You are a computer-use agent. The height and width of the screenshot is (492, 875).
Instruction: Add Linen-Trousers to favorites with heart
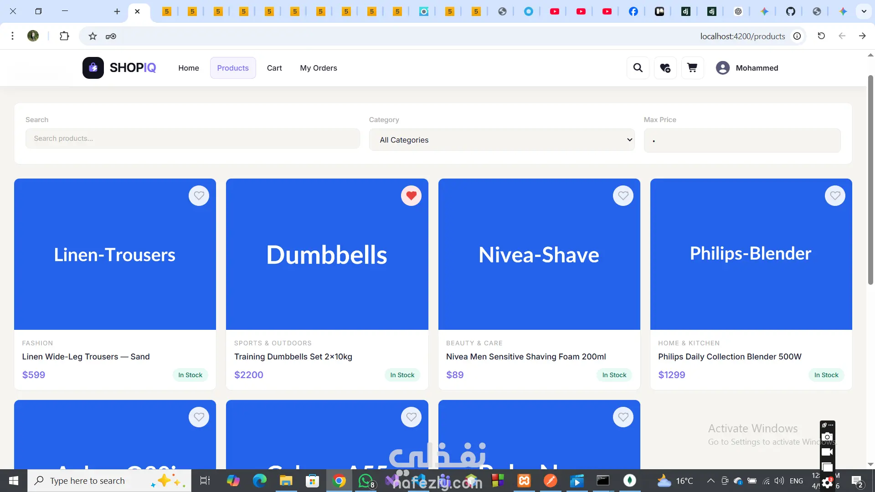tap(199, 196)
